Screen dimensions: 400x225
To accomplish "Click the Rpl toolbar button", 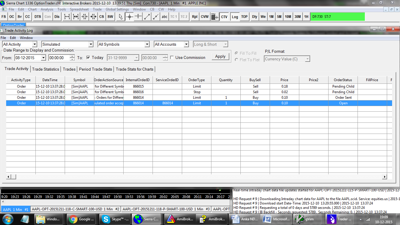I will coord(195,17).
